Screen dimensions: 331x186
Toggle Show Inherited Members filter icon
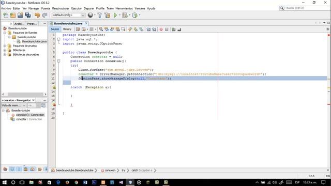click(5, 169)
